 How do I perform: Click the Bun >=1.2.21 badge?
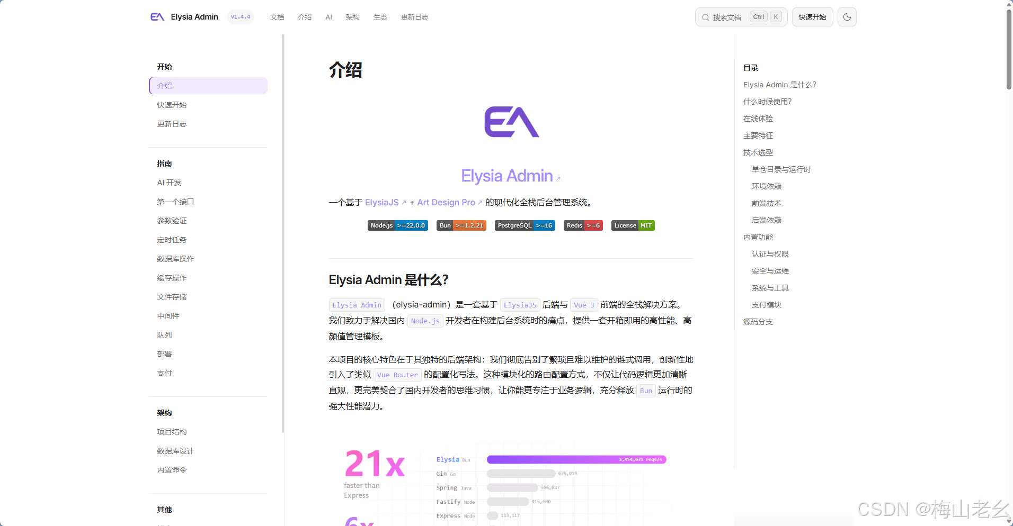pyautogui.click(x=461, y=225)
